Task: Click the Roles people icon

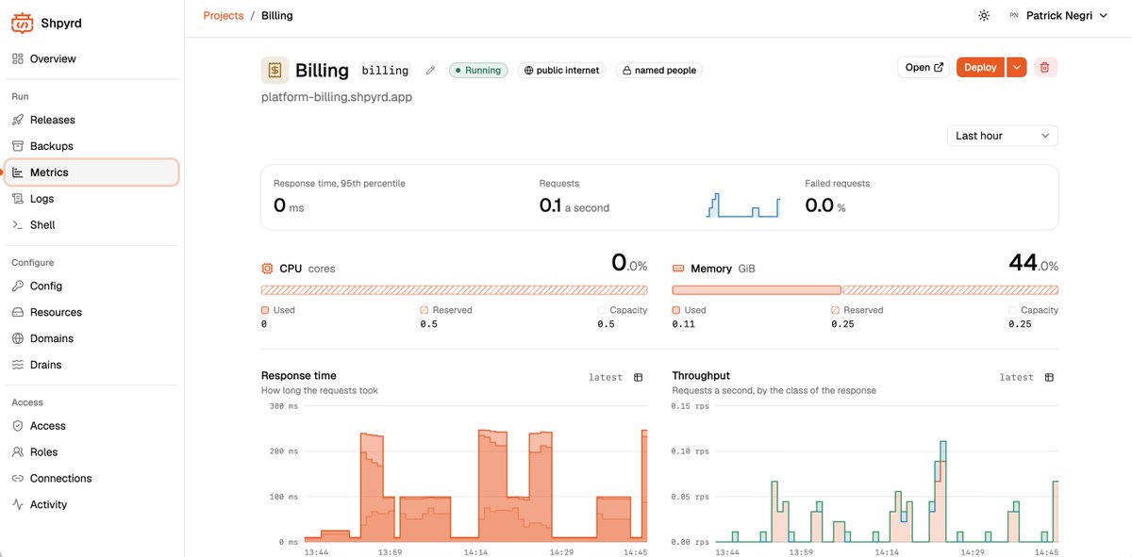Action: pos(18,452)
